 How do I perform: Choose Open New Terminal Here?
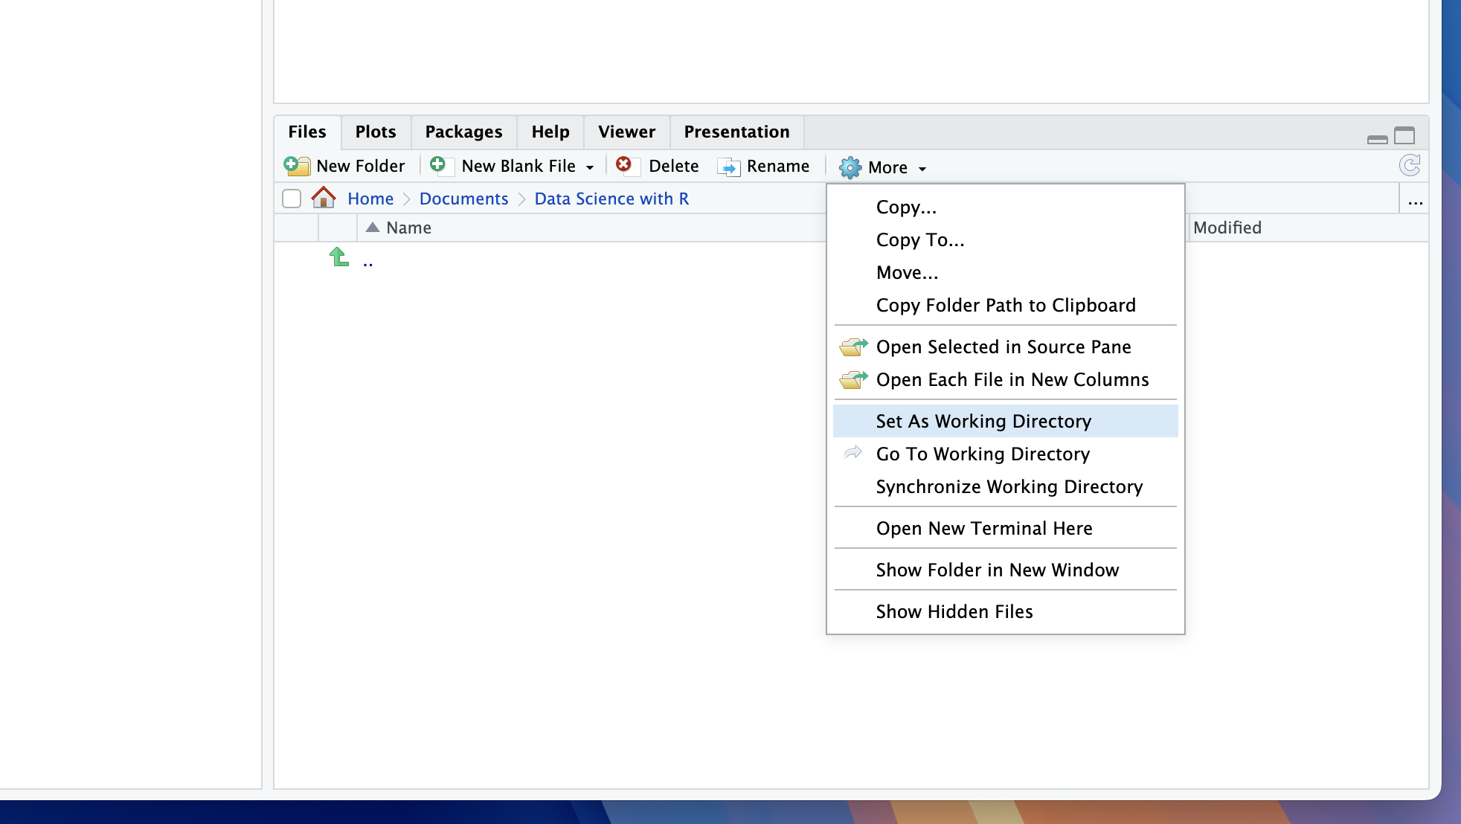[x=984, y=528]
